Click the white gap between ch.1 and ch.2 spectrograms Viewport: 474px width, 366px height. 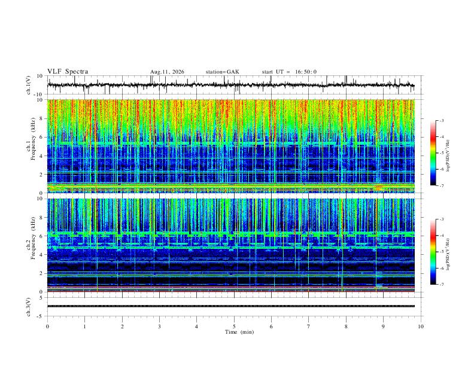pos(230,196)
